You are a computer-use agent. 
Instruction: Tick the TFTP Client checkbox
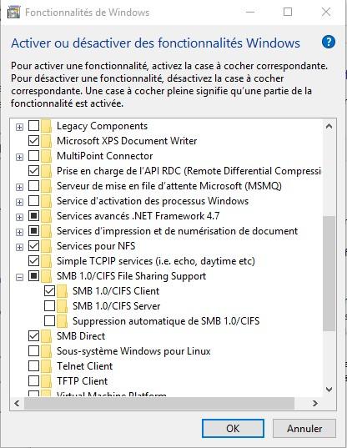point(33,381)
